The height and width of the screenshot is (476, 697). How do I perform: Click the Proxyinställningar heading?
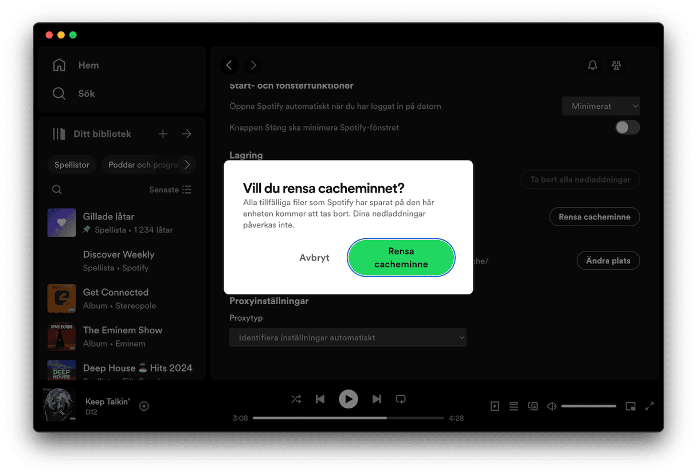click(x=269, y=301)
